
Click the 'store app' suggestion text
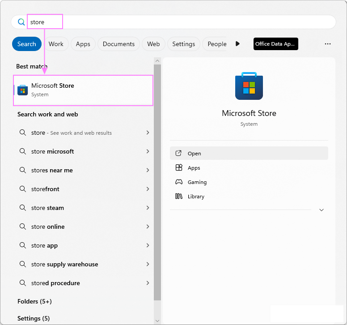pyautogui.click(x=44, y=245)
